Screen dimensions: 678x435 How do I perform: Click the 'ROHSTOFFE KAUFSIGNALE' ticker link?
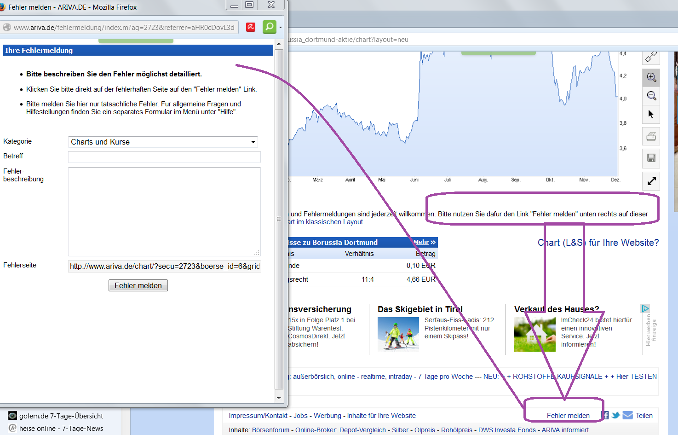[557, 377]
